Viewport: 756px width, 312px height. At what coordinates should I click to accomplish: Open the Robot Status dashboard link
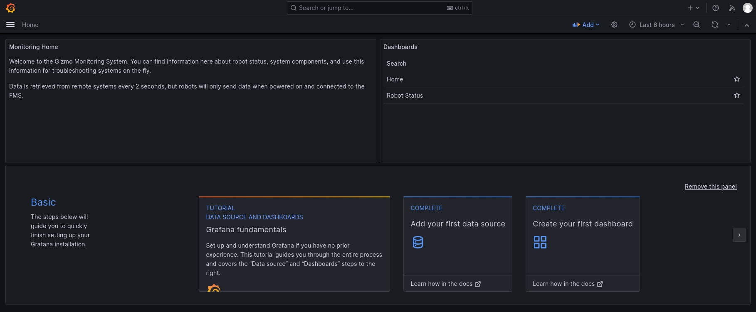[405, 96]
